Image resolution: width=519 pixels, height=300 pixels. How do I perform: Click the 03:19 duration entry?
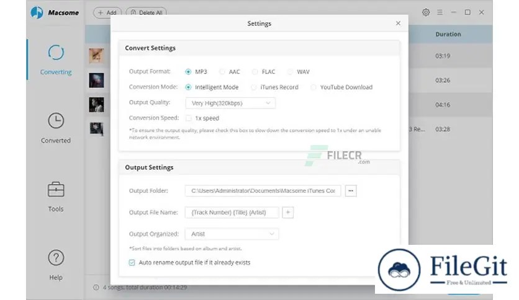pos(443,56)
